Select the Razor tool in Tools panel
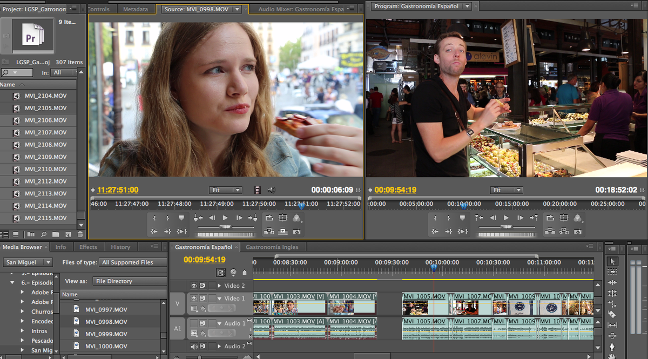Viewport: 648px width, 359px height. point(612,314)
